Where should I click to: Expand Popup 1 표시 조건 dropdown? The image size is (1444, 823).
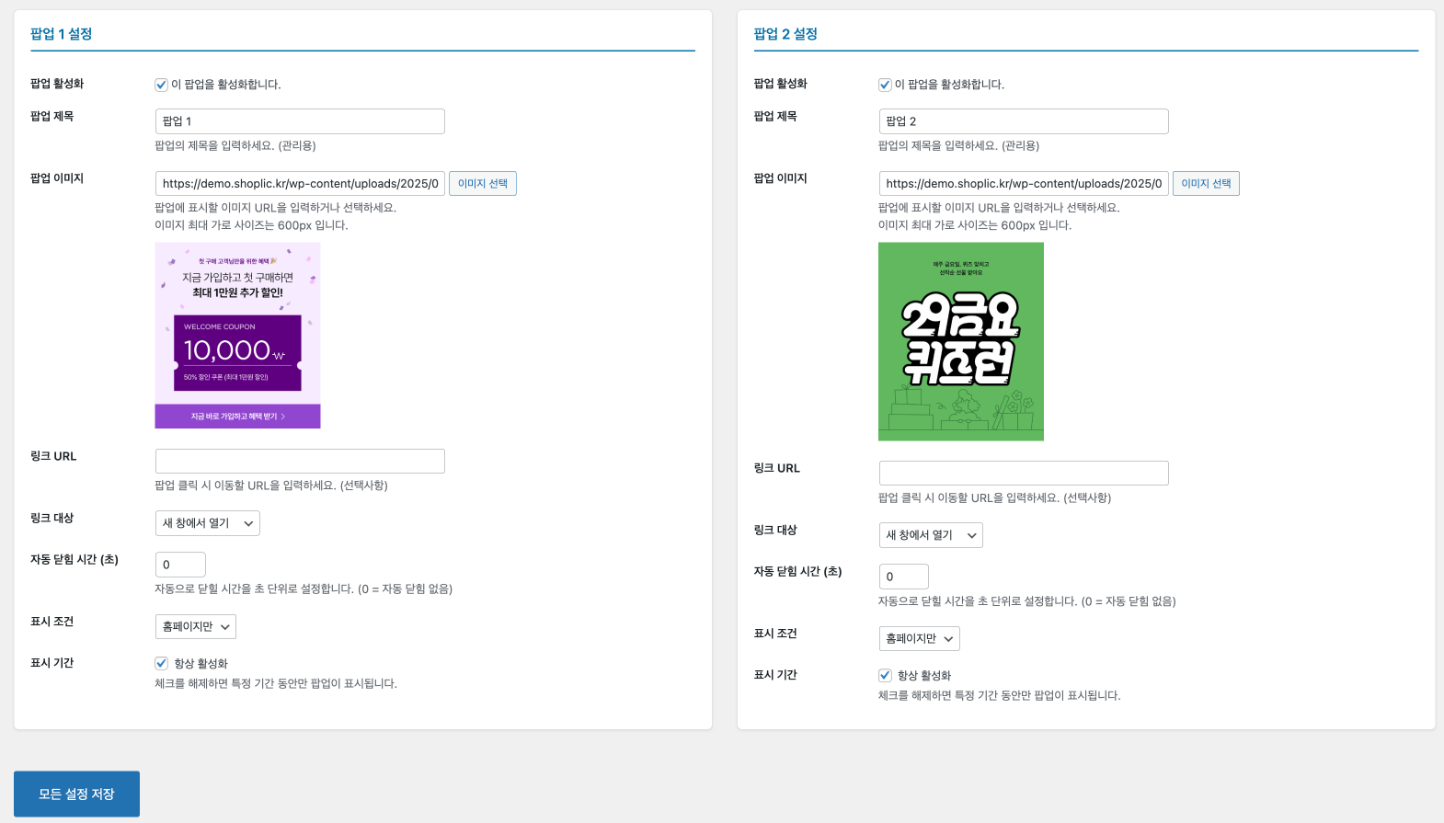(x=195, y=626)
